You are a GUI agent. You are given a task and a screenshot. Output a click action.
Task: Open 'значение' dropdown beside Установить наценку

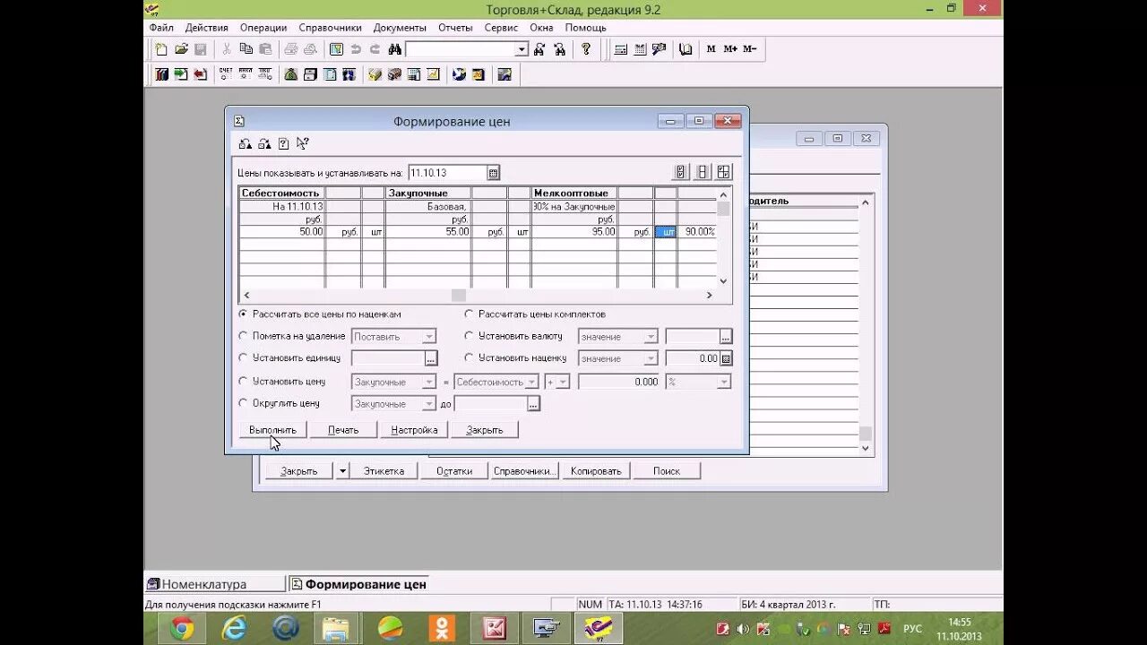tap(651, 358)
